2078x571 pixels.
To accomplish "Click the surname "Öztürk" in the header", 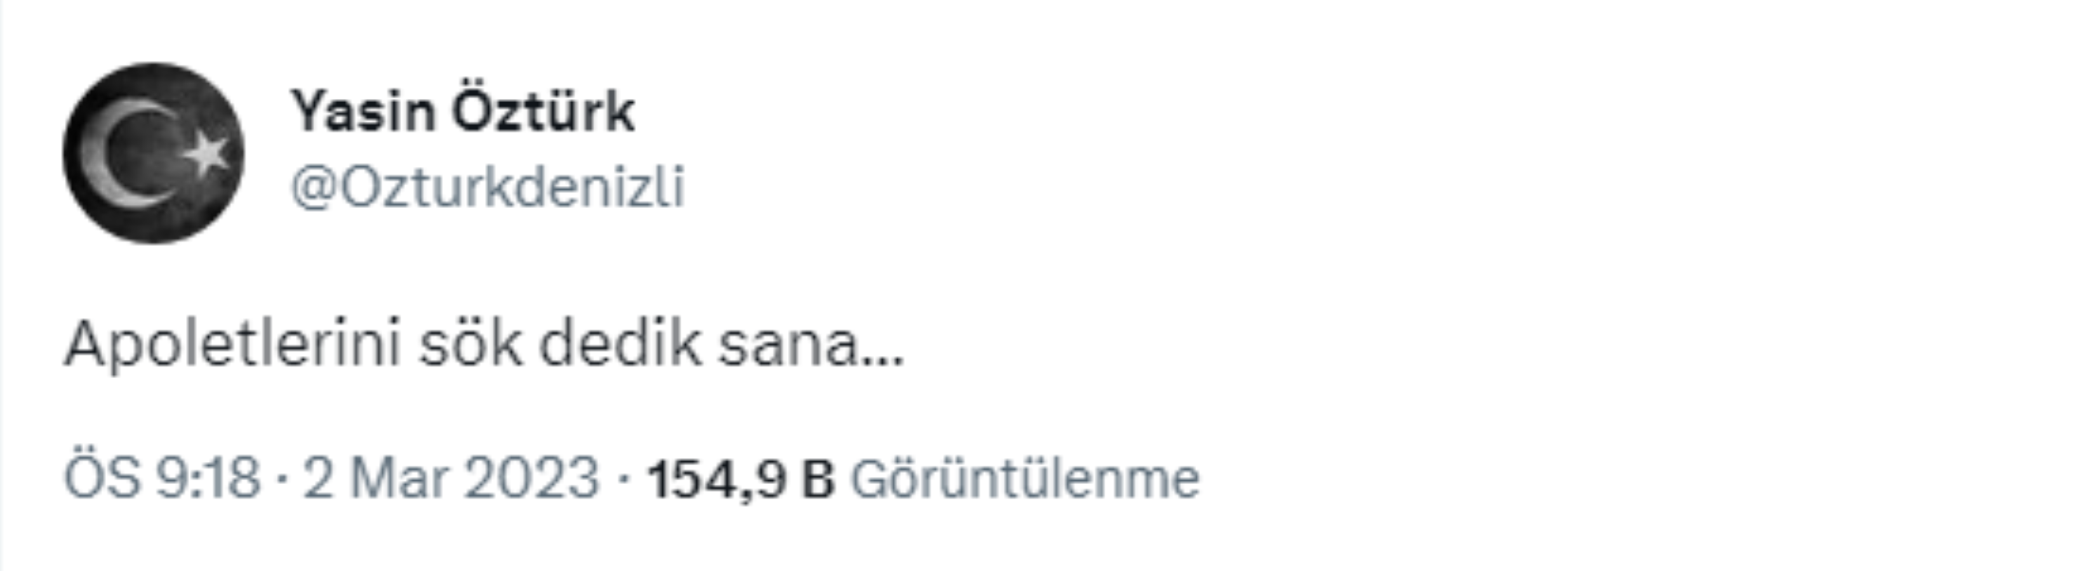I will (543, 111).
